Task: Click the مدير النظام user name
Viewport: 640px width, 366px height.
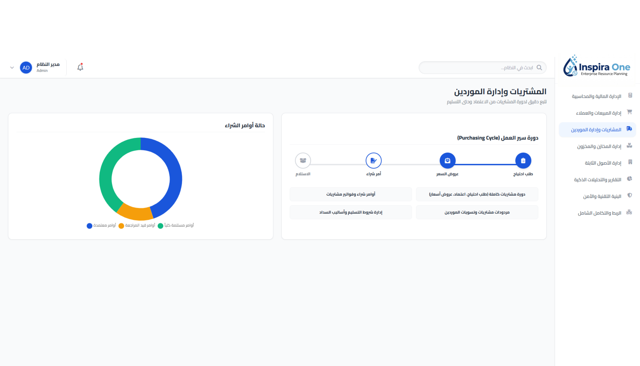Action: tap(48, 64)
